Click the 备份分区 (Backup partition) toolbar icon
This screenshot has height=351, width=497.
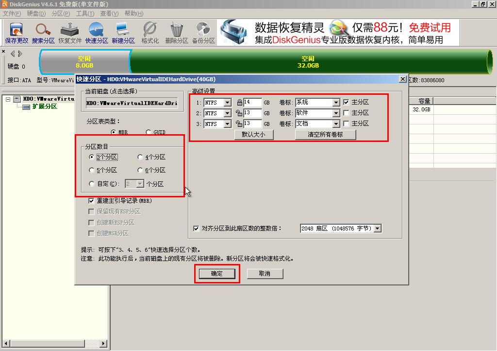pos(203,33)
